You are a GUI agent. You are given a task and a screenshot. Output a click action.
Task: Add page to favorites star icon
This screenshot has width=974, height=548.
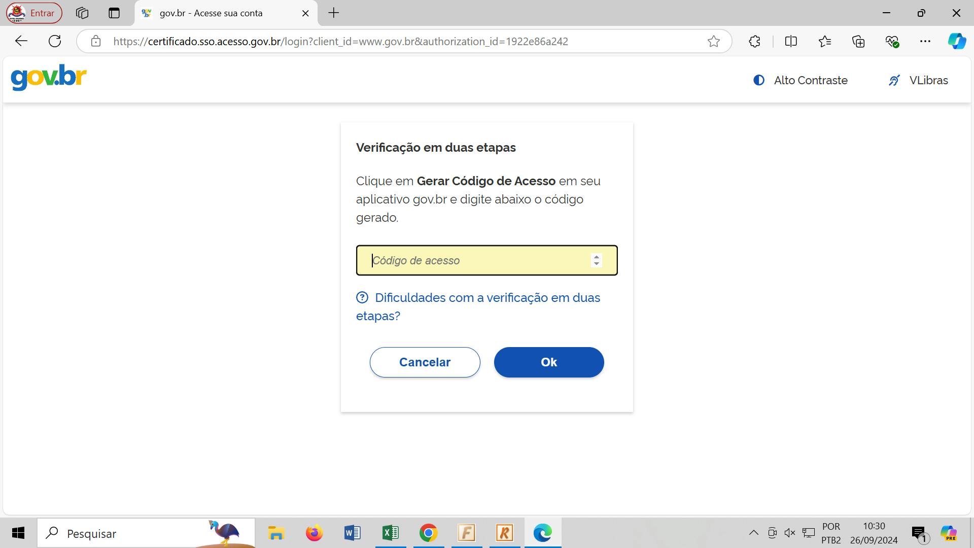click(x=714, y=42)
